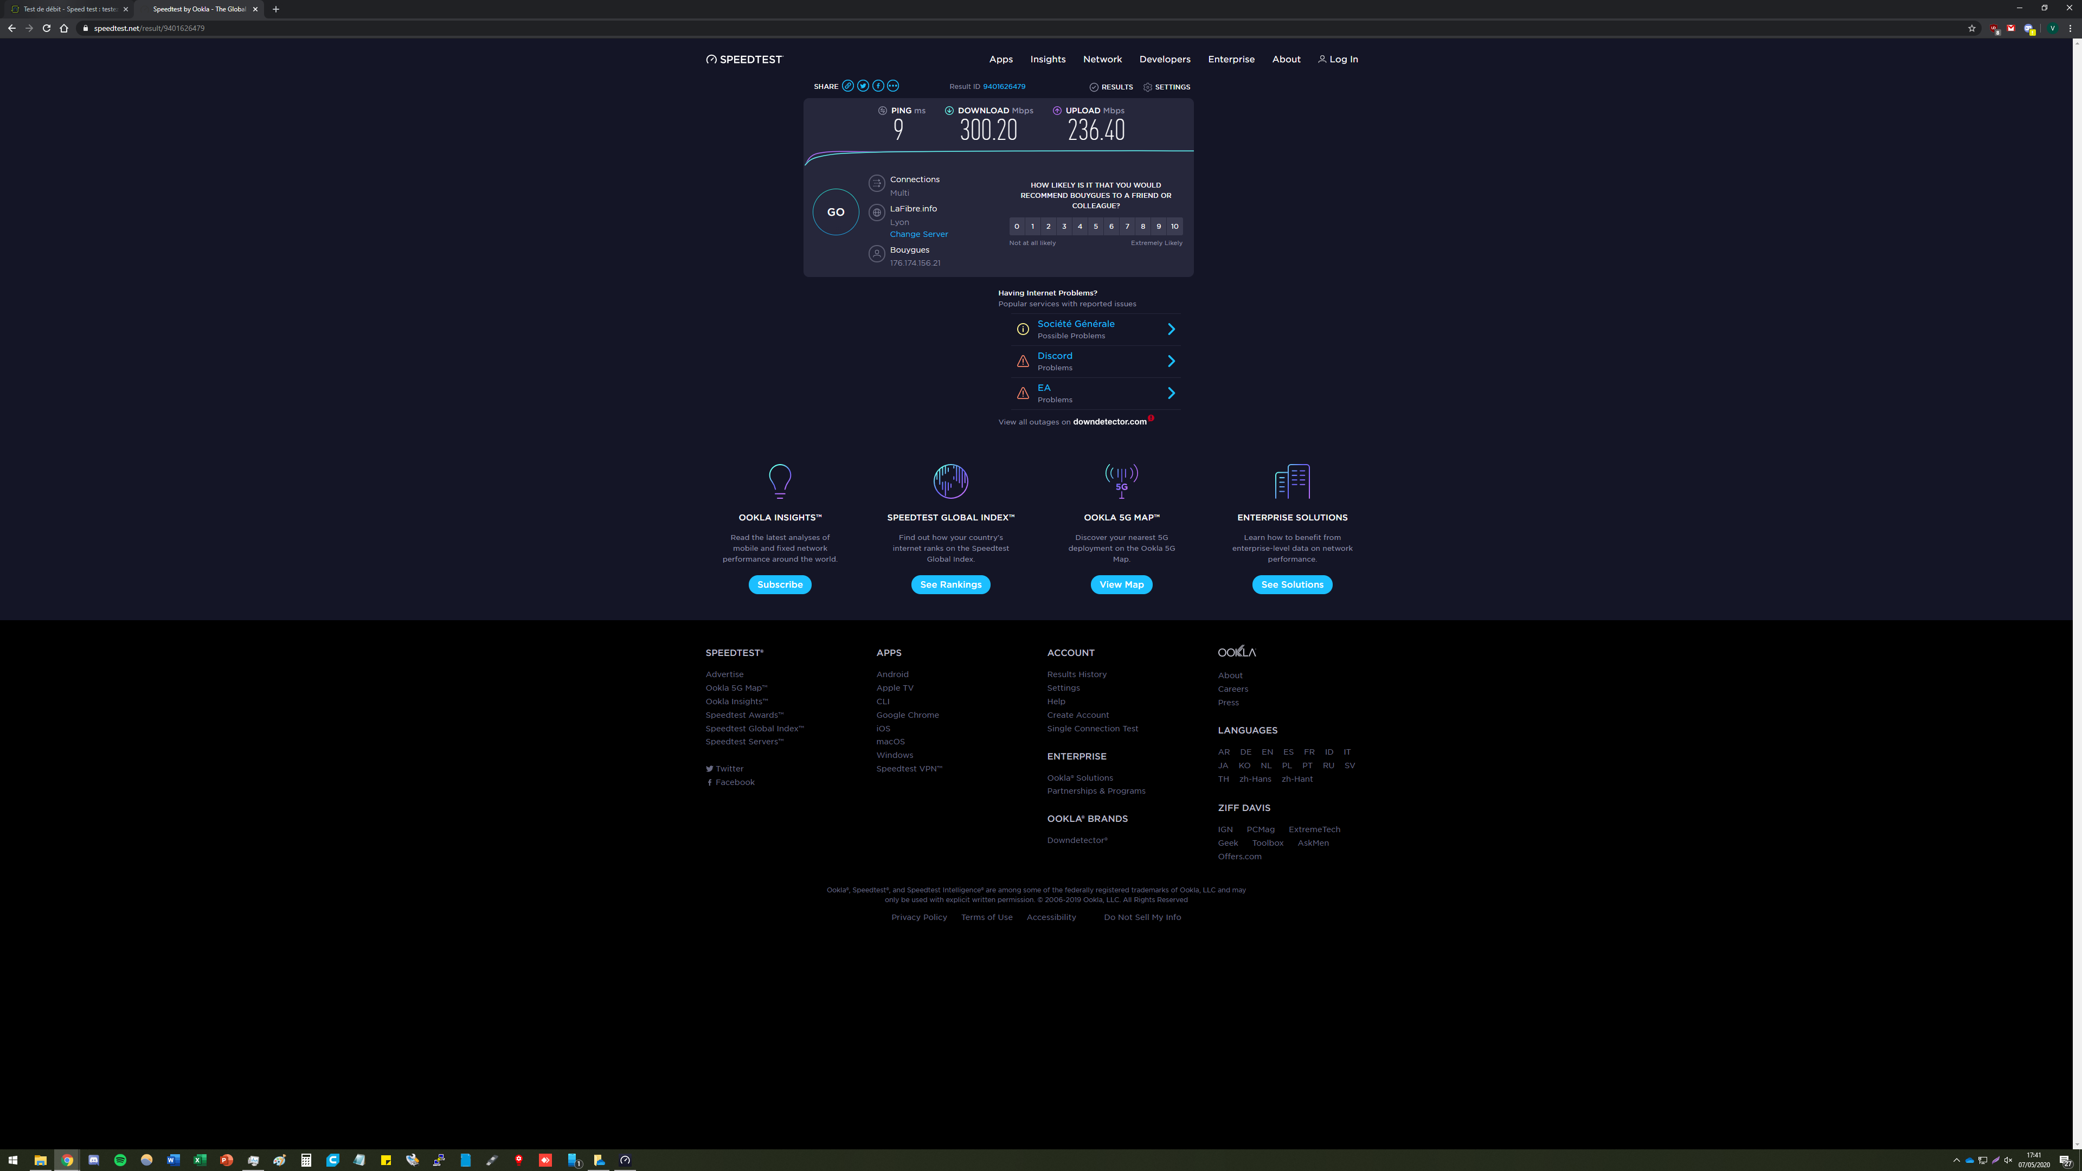Open Sticky Notes from the taskbar
The width and height of the screenshot is (2082, 1171).
pos(385,1161)
